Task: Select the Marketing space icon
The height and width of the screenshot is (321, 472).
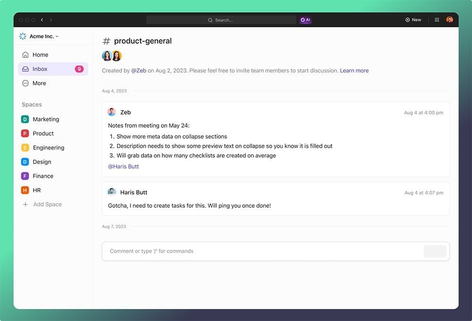Action: [x=25, y=119]
